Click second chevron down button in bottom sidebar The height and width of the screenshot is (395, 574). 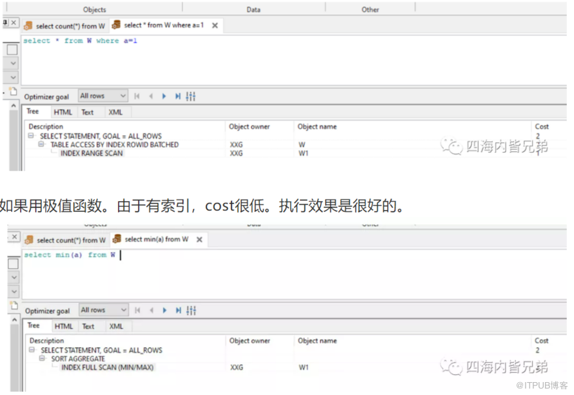tap(14, 291)
